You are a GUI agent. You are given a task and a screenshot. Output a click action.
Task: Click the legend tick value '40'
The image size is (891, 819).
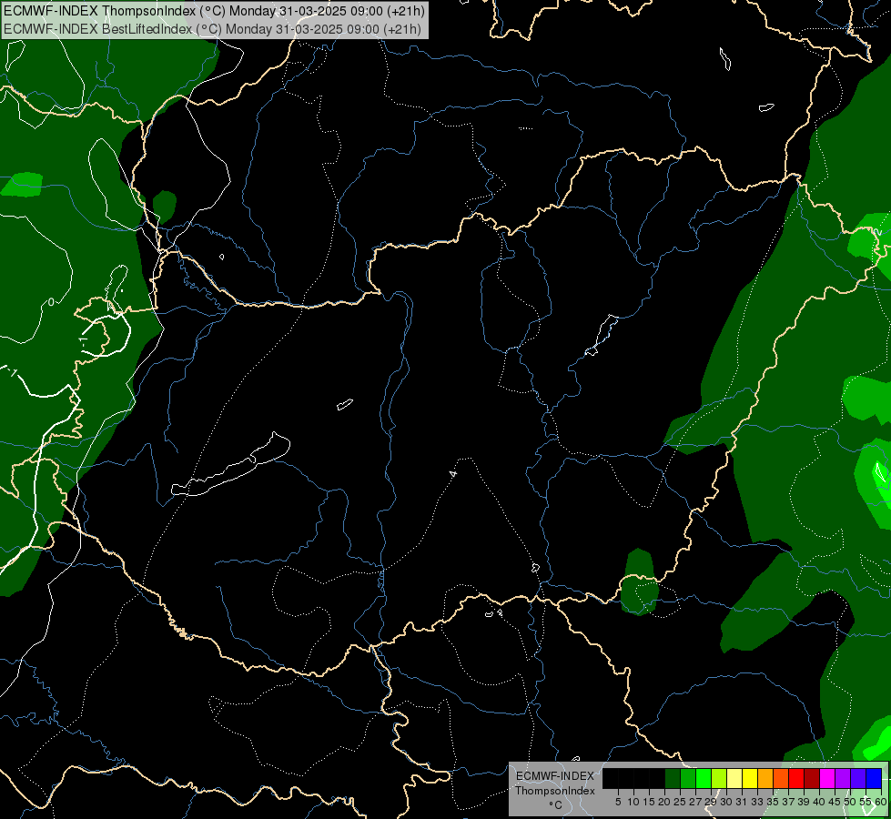pyautogui.click(x=819, y=802)
